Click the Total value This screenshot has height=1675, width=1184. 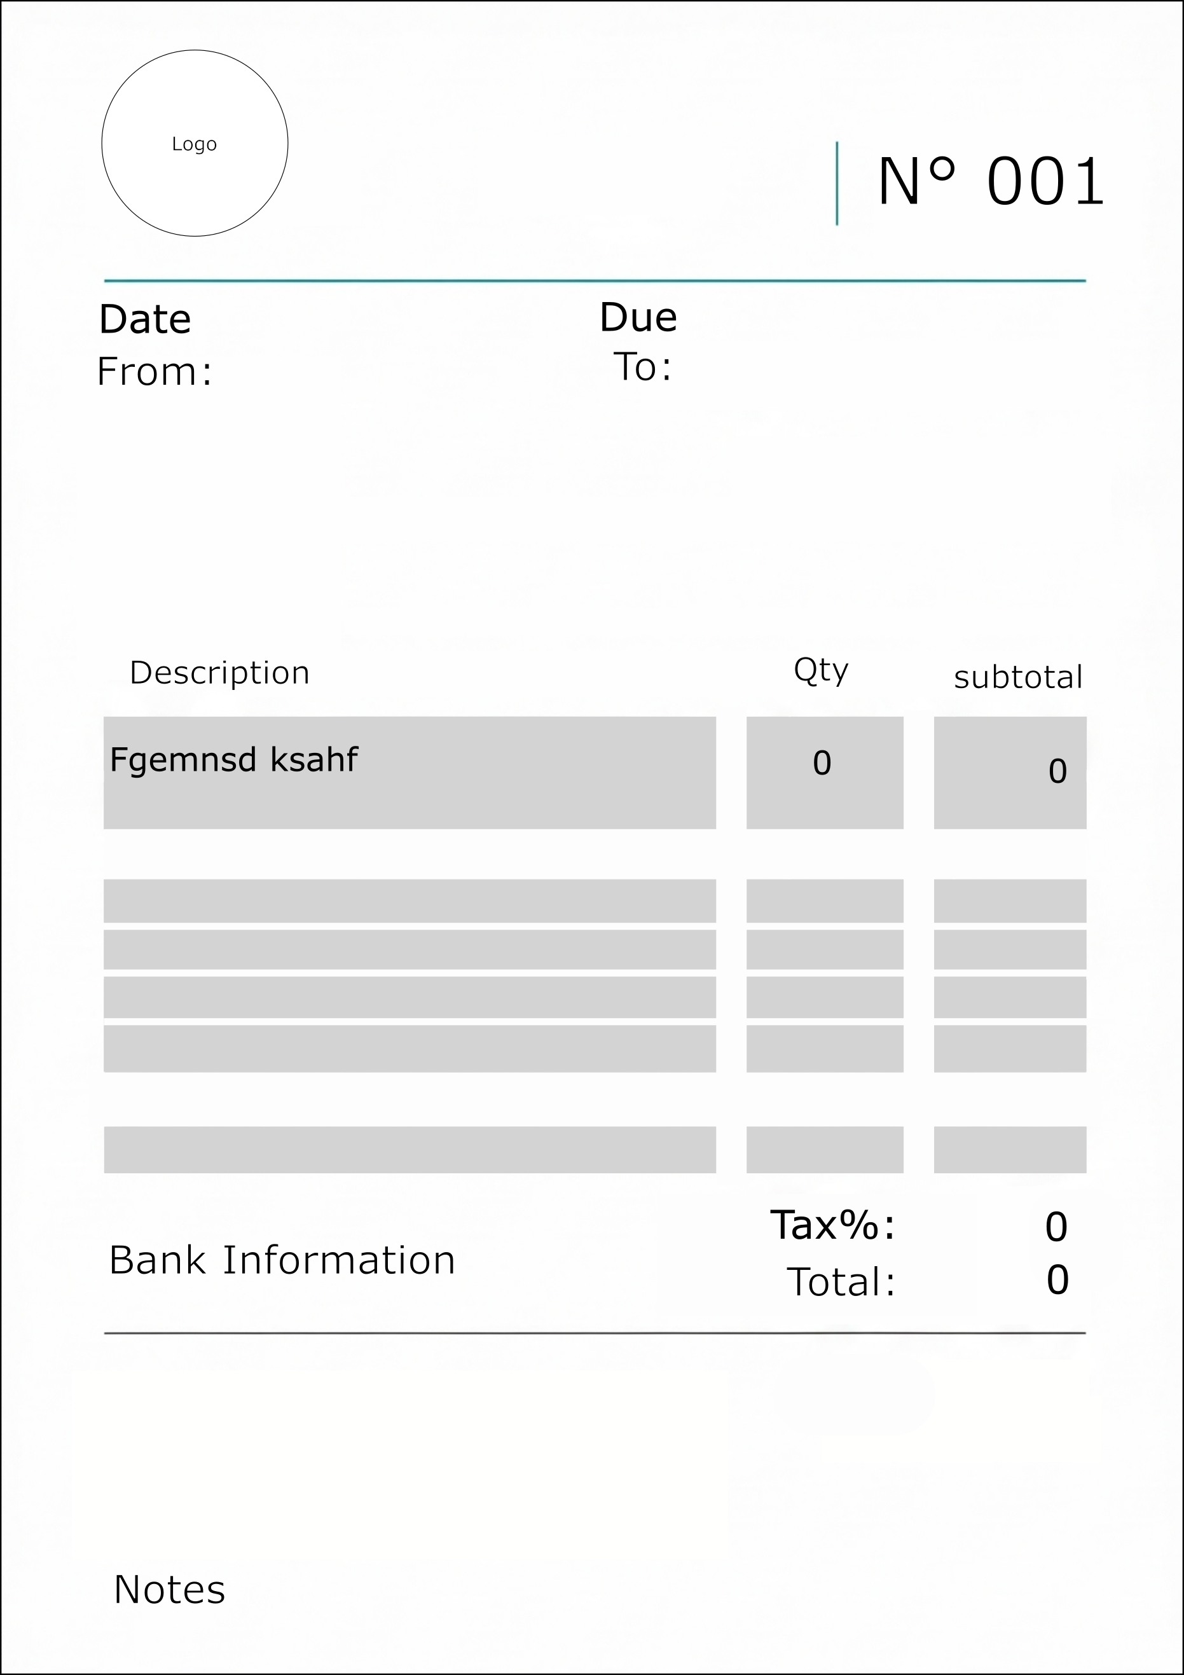click(1058, 1280)
